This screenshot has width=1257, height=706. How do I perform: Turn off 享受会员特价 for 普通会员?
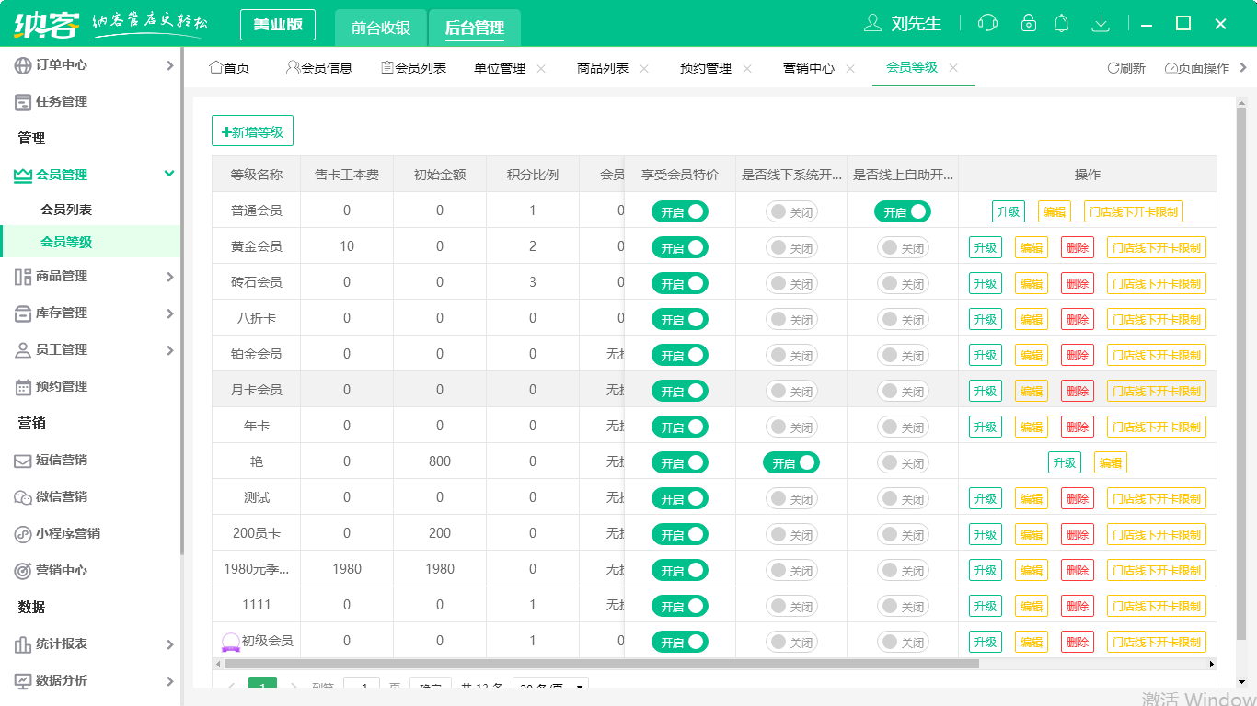pos(679,211)
